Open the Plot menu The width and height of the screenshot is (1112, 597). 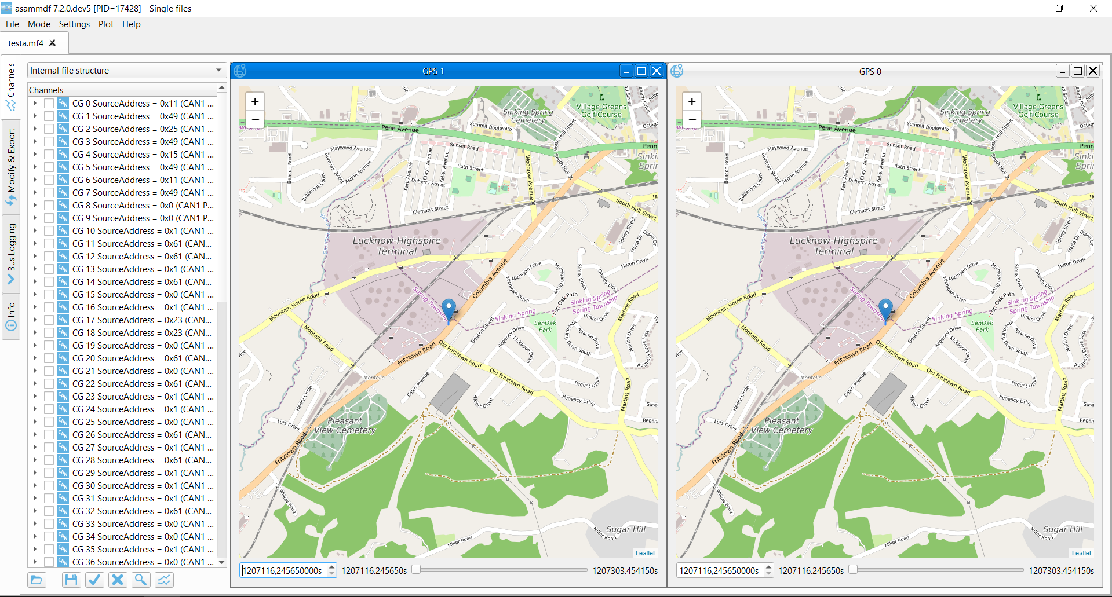pyautogui.click(x=106, y=24)
